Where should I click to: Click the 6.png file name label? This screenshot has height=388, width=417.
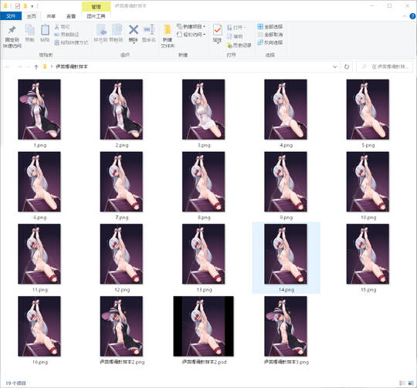[x=40, y=218]
